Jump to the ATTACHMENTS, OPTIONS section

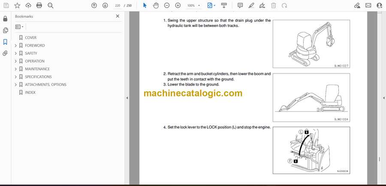click(45, 85)
